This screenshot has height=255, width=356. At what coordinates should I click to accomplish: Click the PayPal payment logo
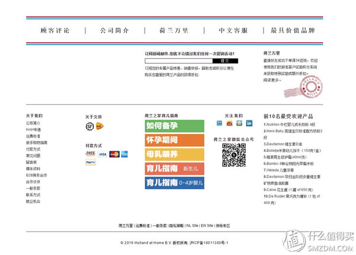91,162
